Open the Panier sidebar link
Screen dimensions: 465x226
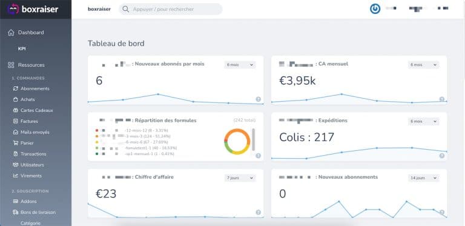(x=27, y=143)
